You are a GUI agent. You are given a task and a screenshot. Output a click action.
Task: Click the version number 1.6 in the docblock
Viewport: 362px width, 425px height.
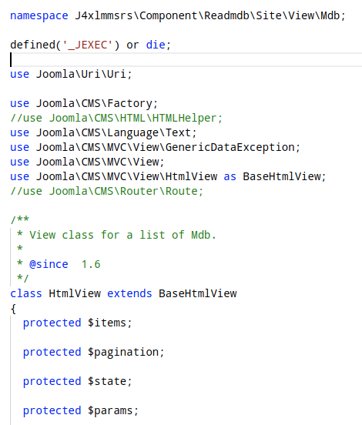91,264
